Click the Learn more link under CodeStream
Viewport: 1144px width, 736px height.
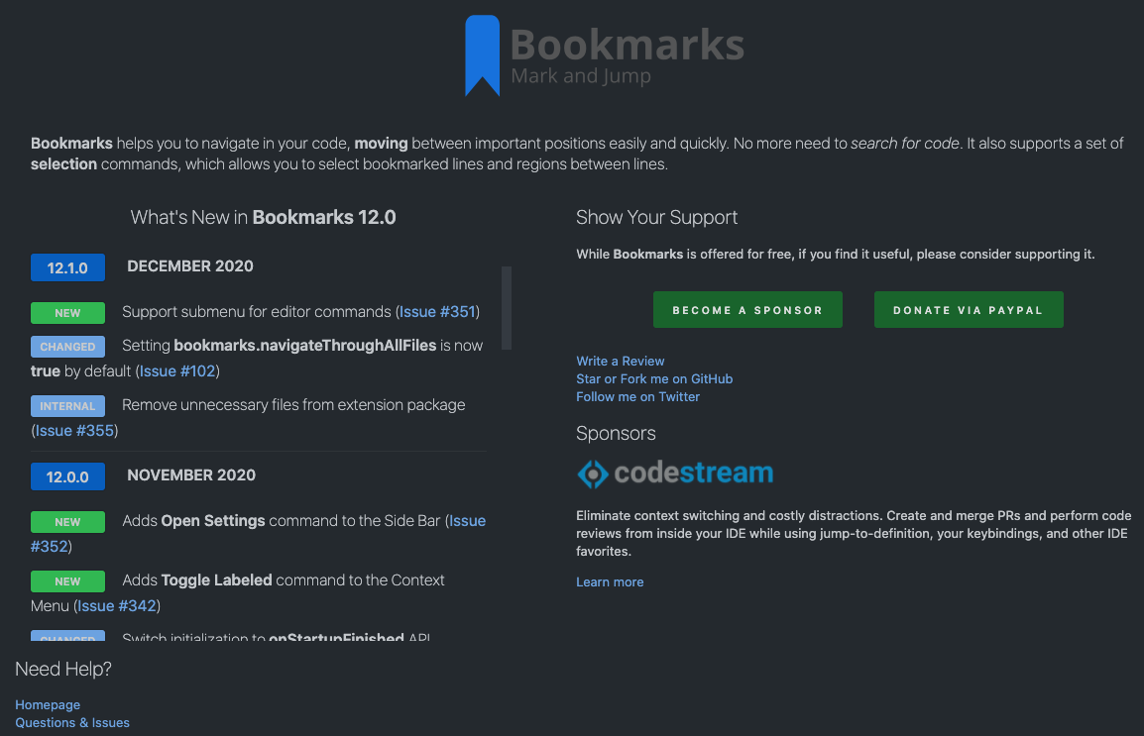pos(610,581)
